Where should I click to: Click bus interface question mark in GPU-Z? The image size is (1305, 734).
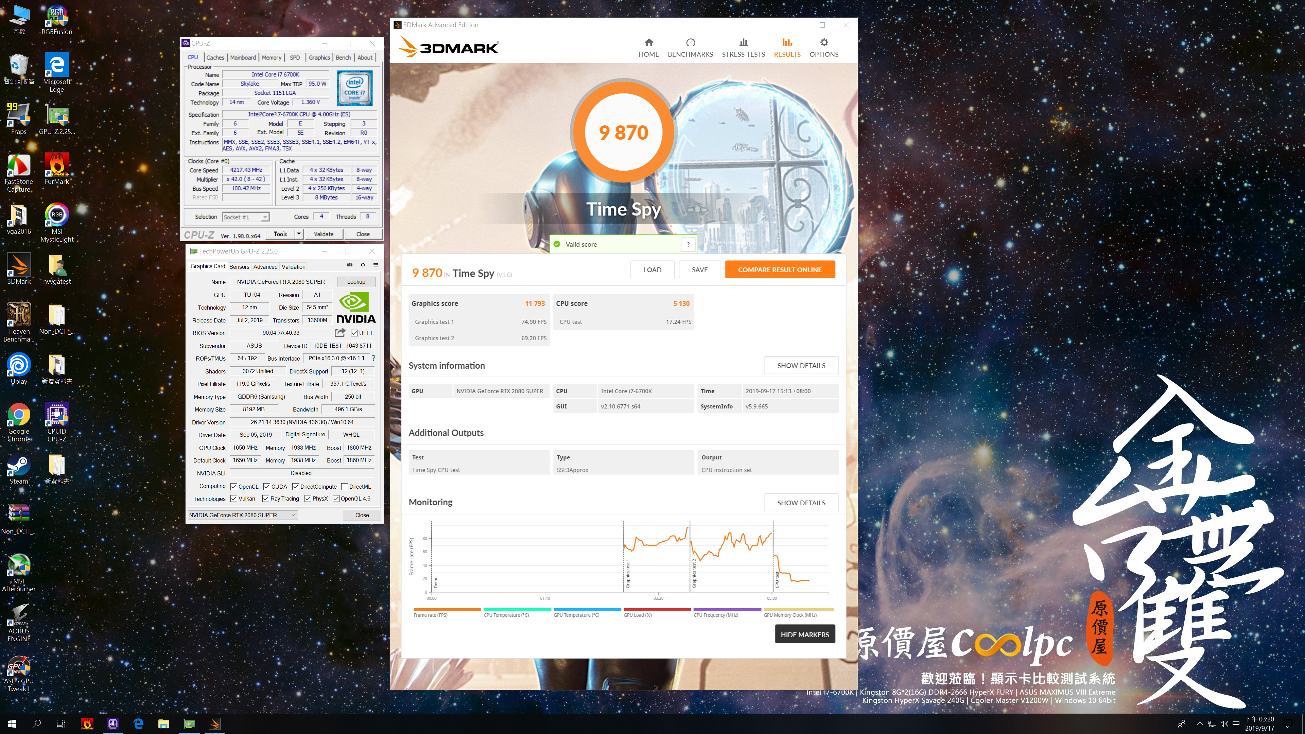pyautogui.click(x=373, y=358)
